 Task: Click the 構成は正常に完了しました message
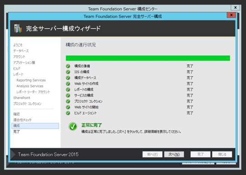click(131, 132)
